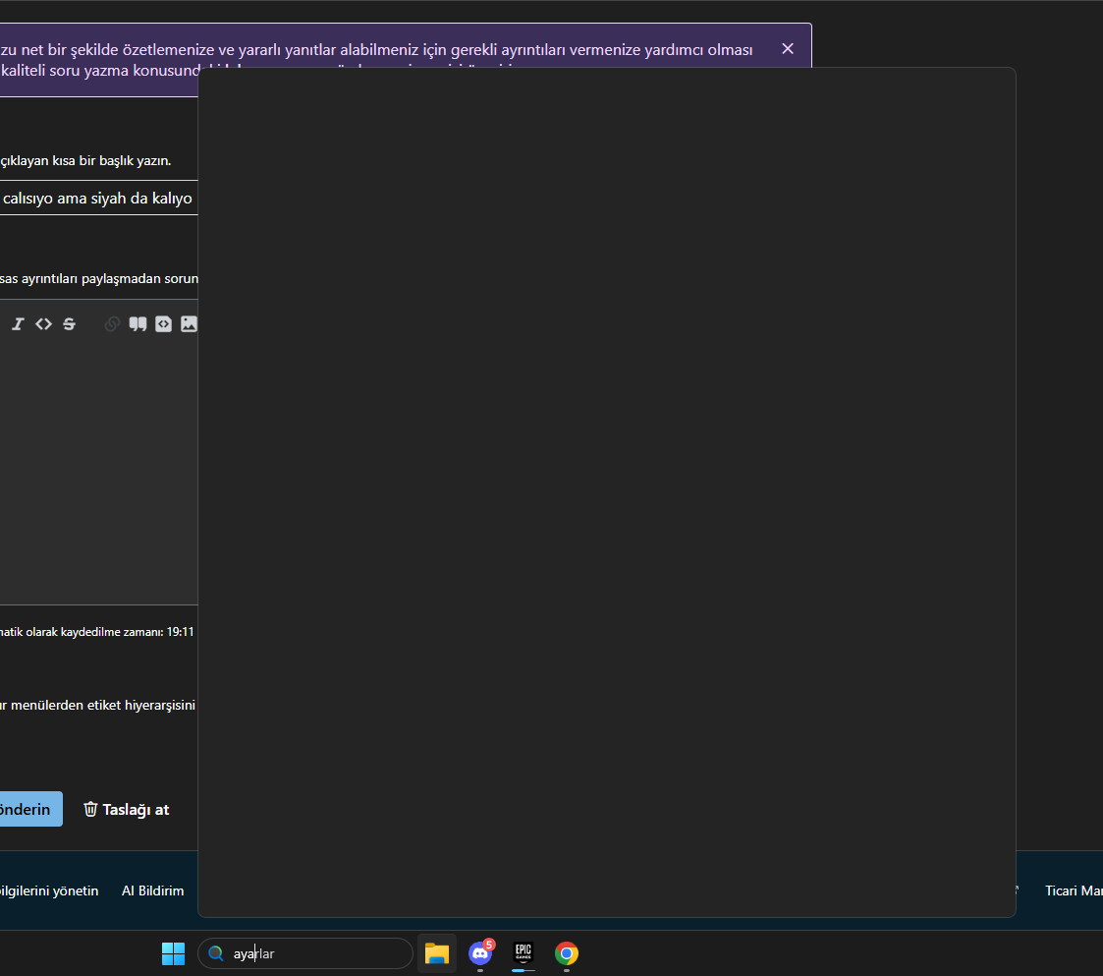The height and width of the screenshot is (976, 1103).
Task: Insert an image into the post
Action: click(189, 324)
